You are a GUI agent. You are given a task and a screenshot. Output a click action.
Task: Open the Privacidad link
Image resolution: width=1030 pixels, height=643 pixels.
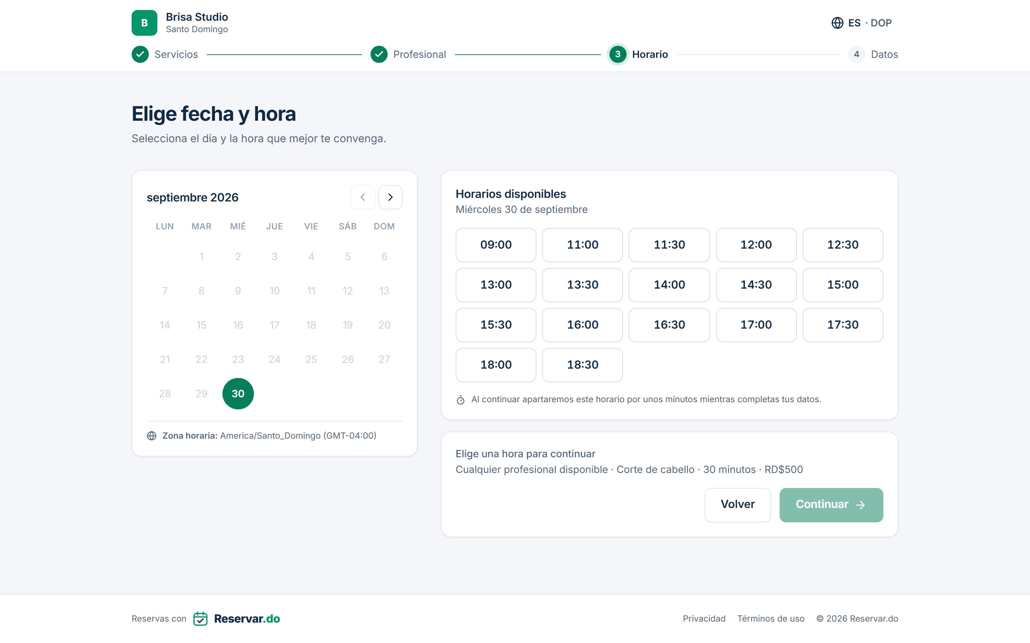point(704,619)
